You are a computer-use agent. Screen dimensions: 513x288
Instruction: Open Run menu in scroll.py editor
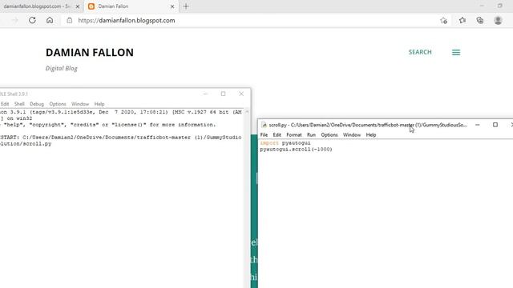[x=311, y=135]
